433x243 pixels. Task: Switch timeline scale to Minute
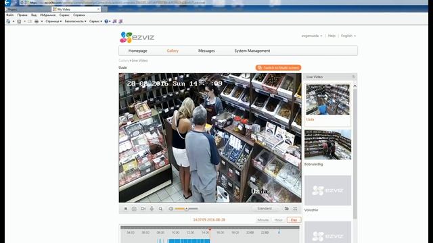click(x=263, y=220)
